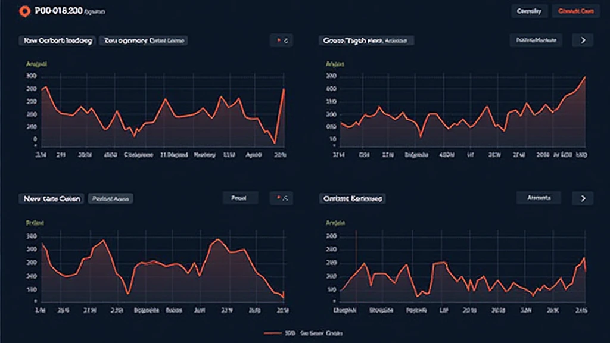Image resolution: width=610 pixels, height=343 pixels.
Task: Click the orange line icon in the bottom legend
Action: click(272, 333)
